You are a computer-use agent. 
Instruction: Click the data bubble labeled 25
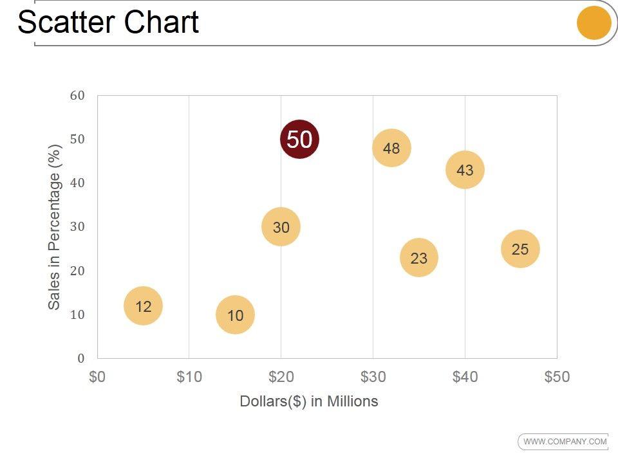click(520, 249)
